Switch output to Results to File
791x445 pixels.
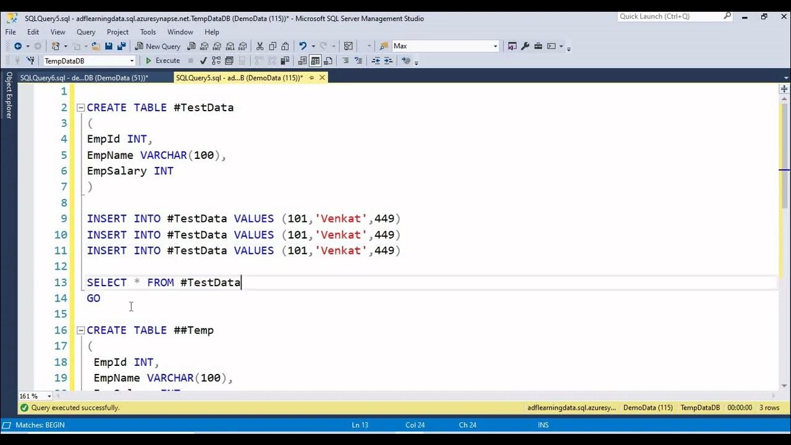328,61
